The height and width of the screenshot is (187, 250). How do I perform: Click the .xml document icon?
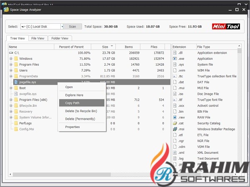[175, 153]
